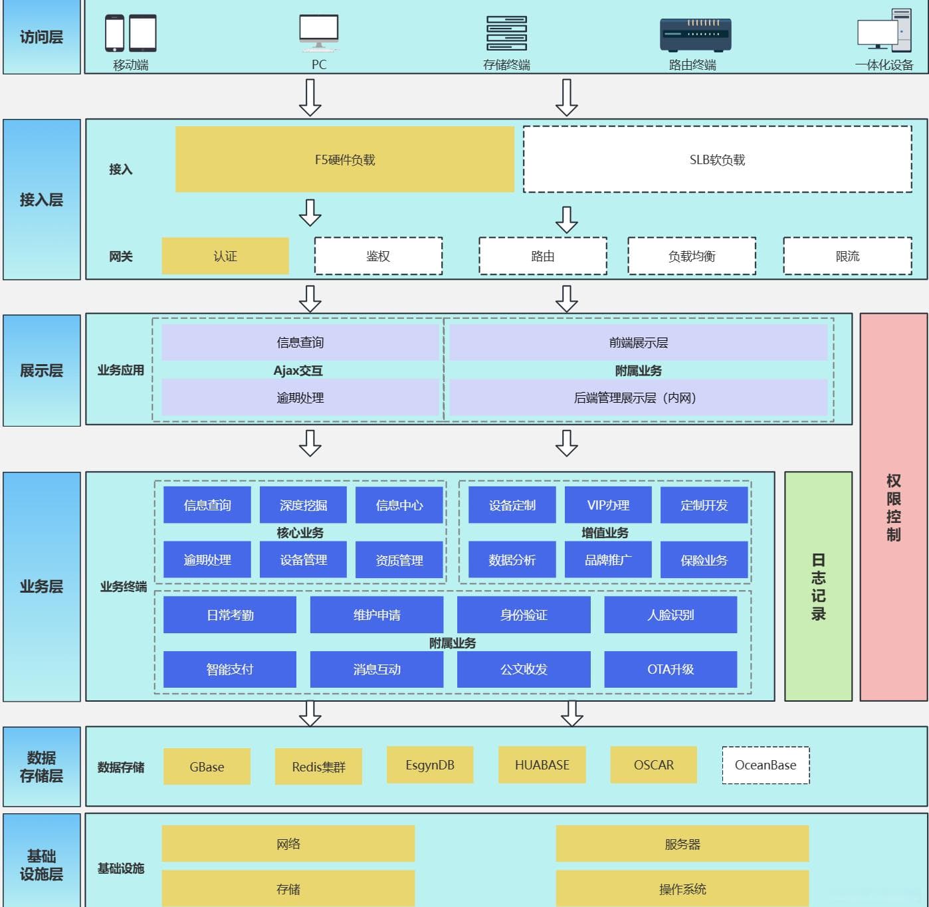Select the 服务器 block

click(682, 844)
